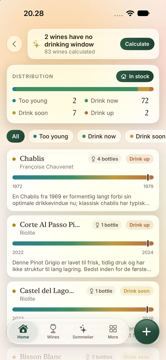The width and height of the screenshot is (166, 360).
Task: Tap the Wi-Fi status icon
Action: [x=130, y=13]
